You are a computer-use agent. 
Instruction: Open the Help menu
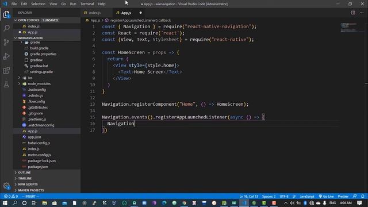[x=102, y=4]
